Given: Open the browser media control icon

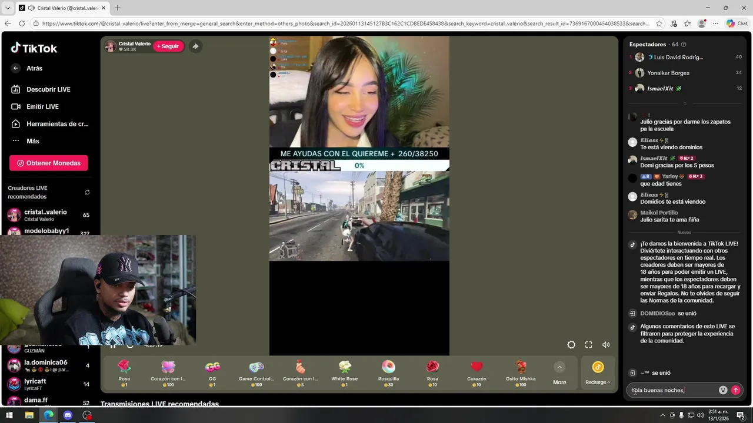Looking at the screenshot, I should coord(674,23).
